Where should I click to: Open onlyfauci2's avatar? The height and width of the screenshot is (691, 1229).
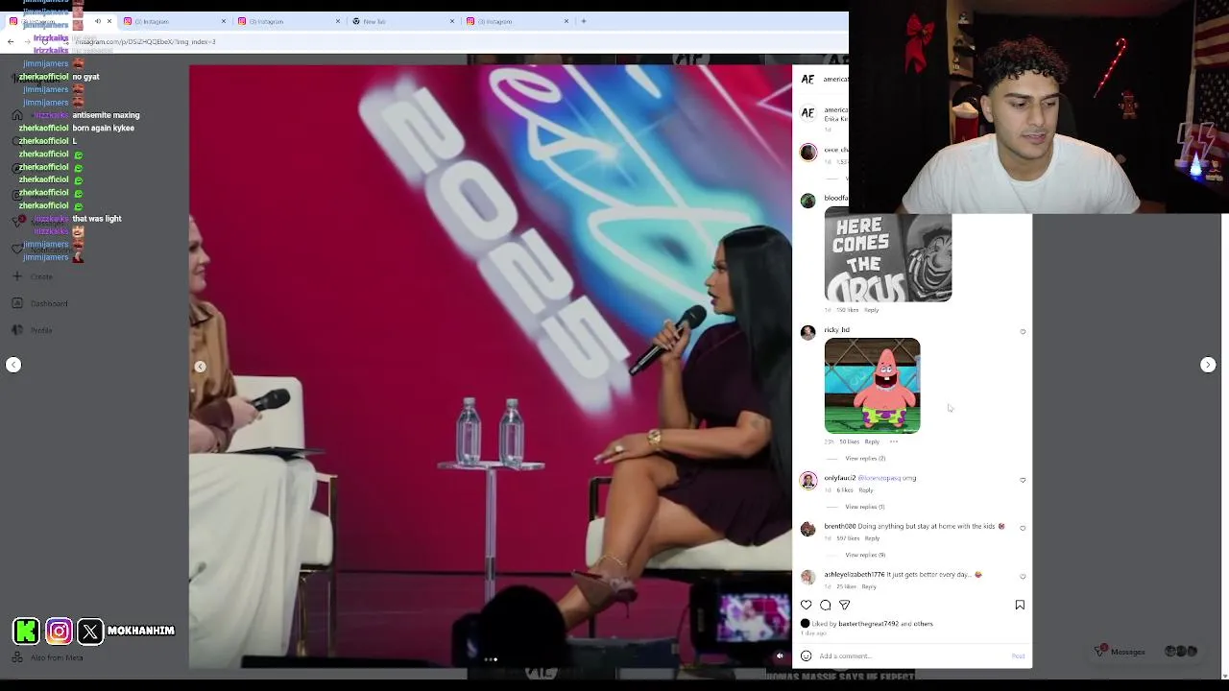pyautogui.click(x=807, y=480)
